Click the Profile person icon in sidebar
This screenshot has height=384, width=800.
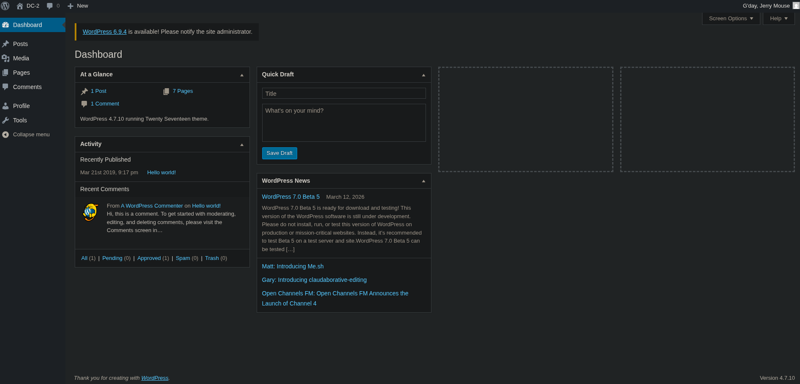tap(5, 106)
